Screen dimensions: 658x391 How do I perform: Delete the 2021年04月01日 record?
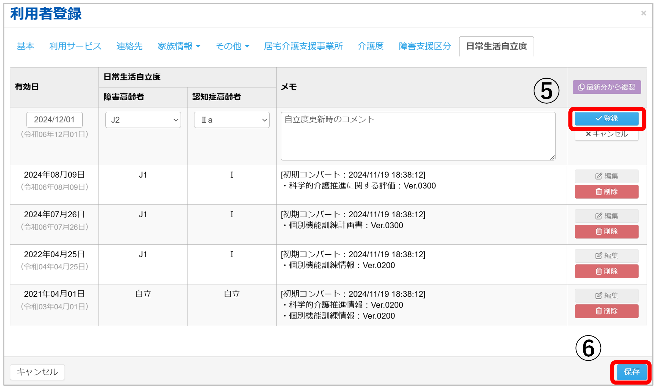pos(606,311)
